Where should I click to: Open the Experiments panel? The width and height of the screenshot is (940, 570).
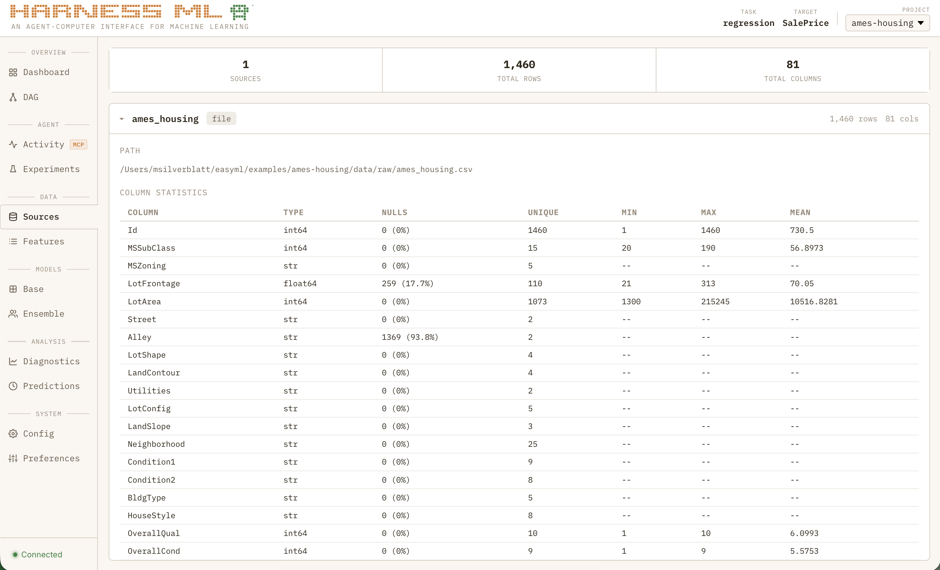51,169
